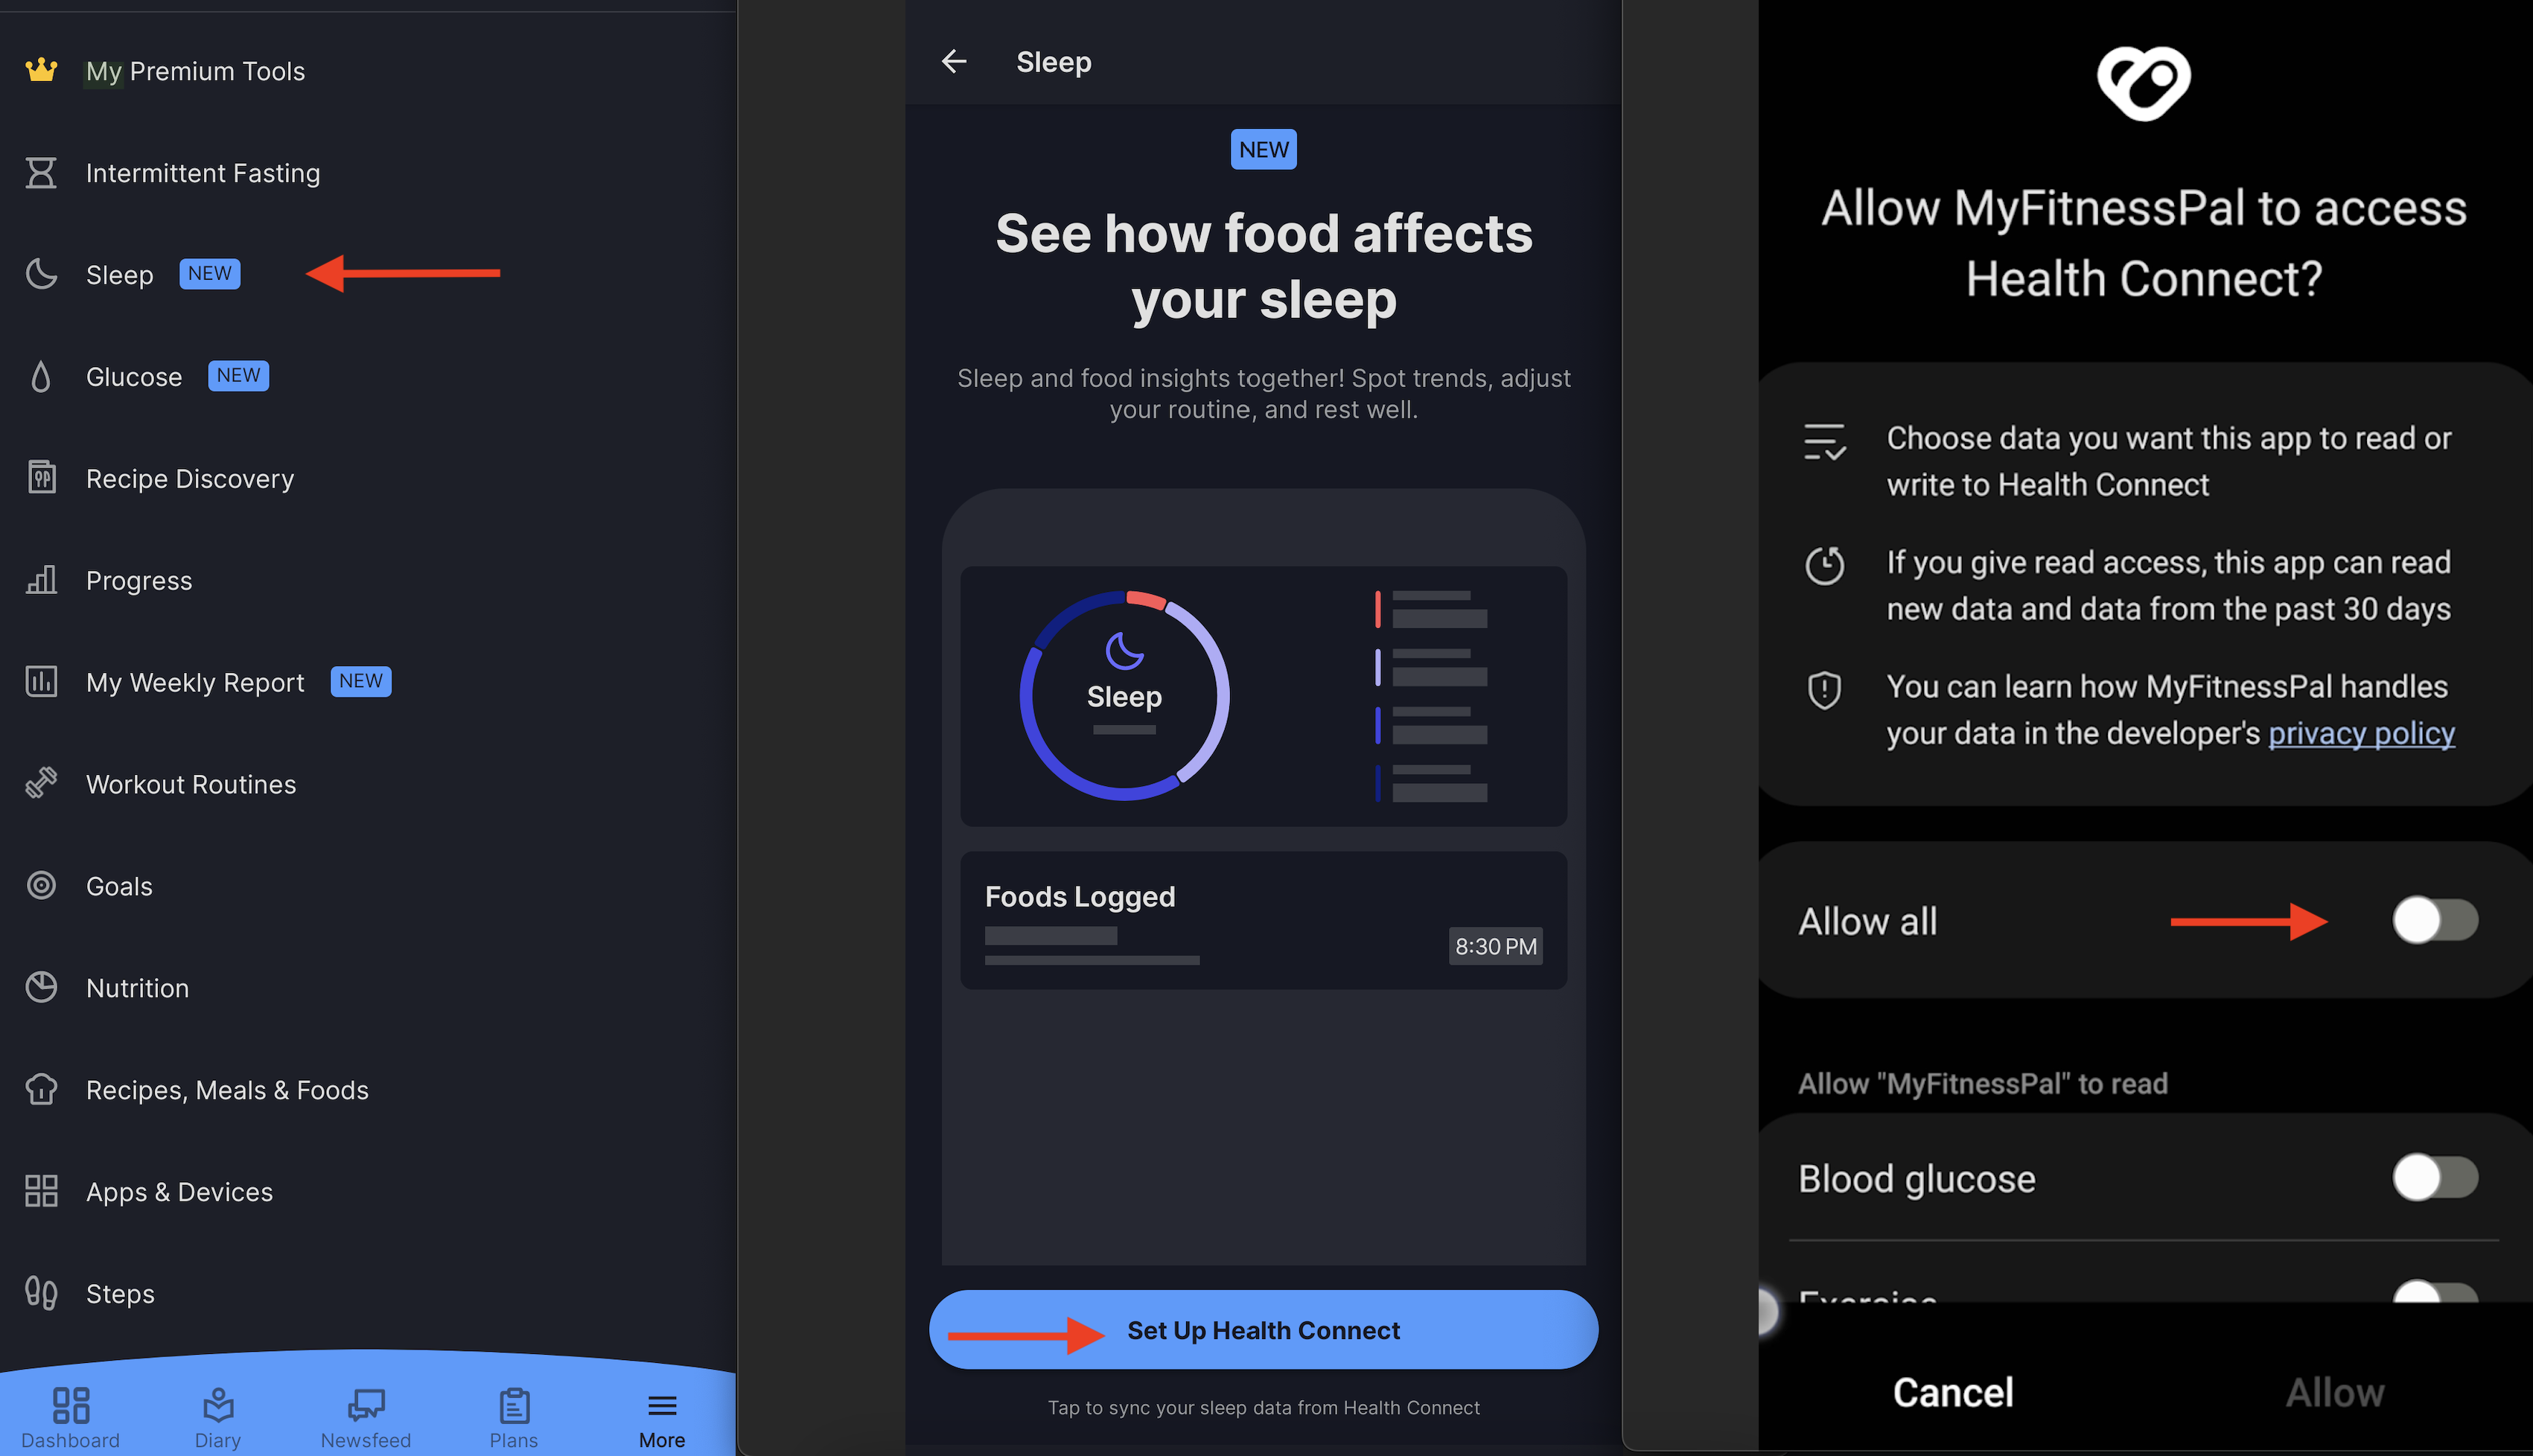Screen dimensions: 2533x1456
Task: Navigate to Recipe Discovery
Action: click(x=188, y=475)
